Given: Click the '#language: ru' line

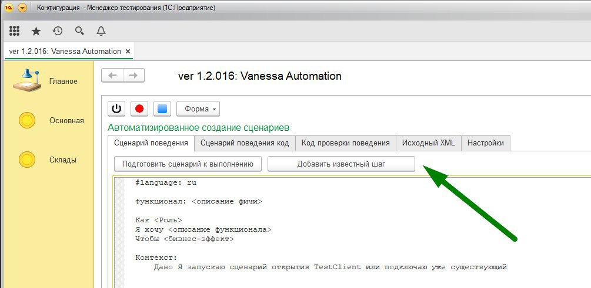Looking at the screenshot, I should coord(166,183).
